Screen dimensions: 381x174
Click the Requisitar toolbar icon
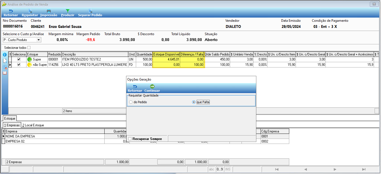[30, 11]
